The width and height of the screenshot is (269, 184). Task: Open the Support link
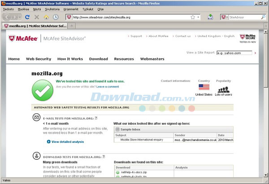(136, 36)
